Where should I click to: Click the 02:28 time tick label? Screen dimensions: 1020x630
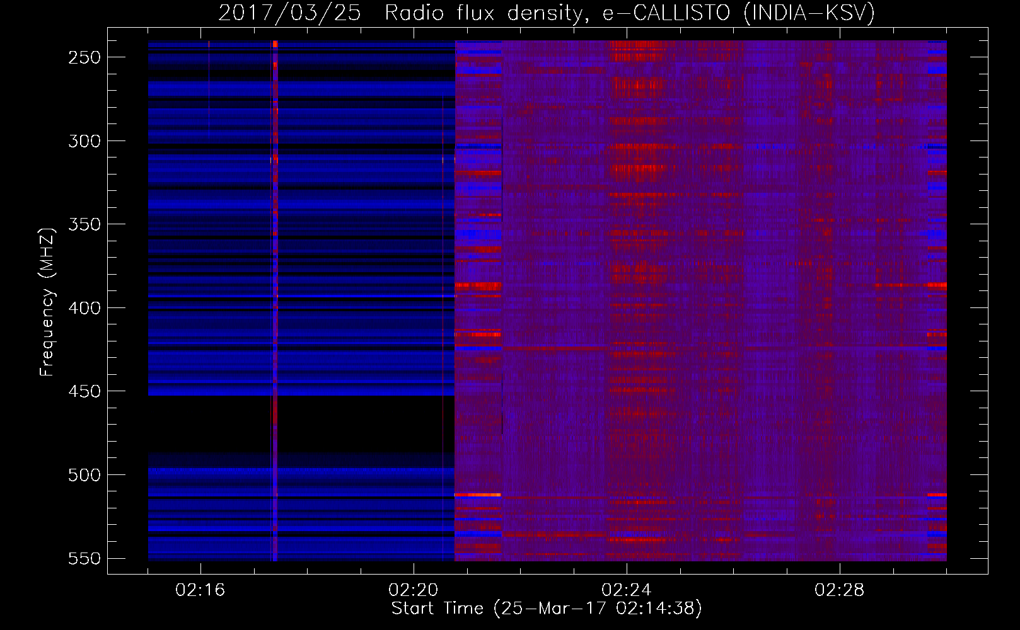pos(840,590)
